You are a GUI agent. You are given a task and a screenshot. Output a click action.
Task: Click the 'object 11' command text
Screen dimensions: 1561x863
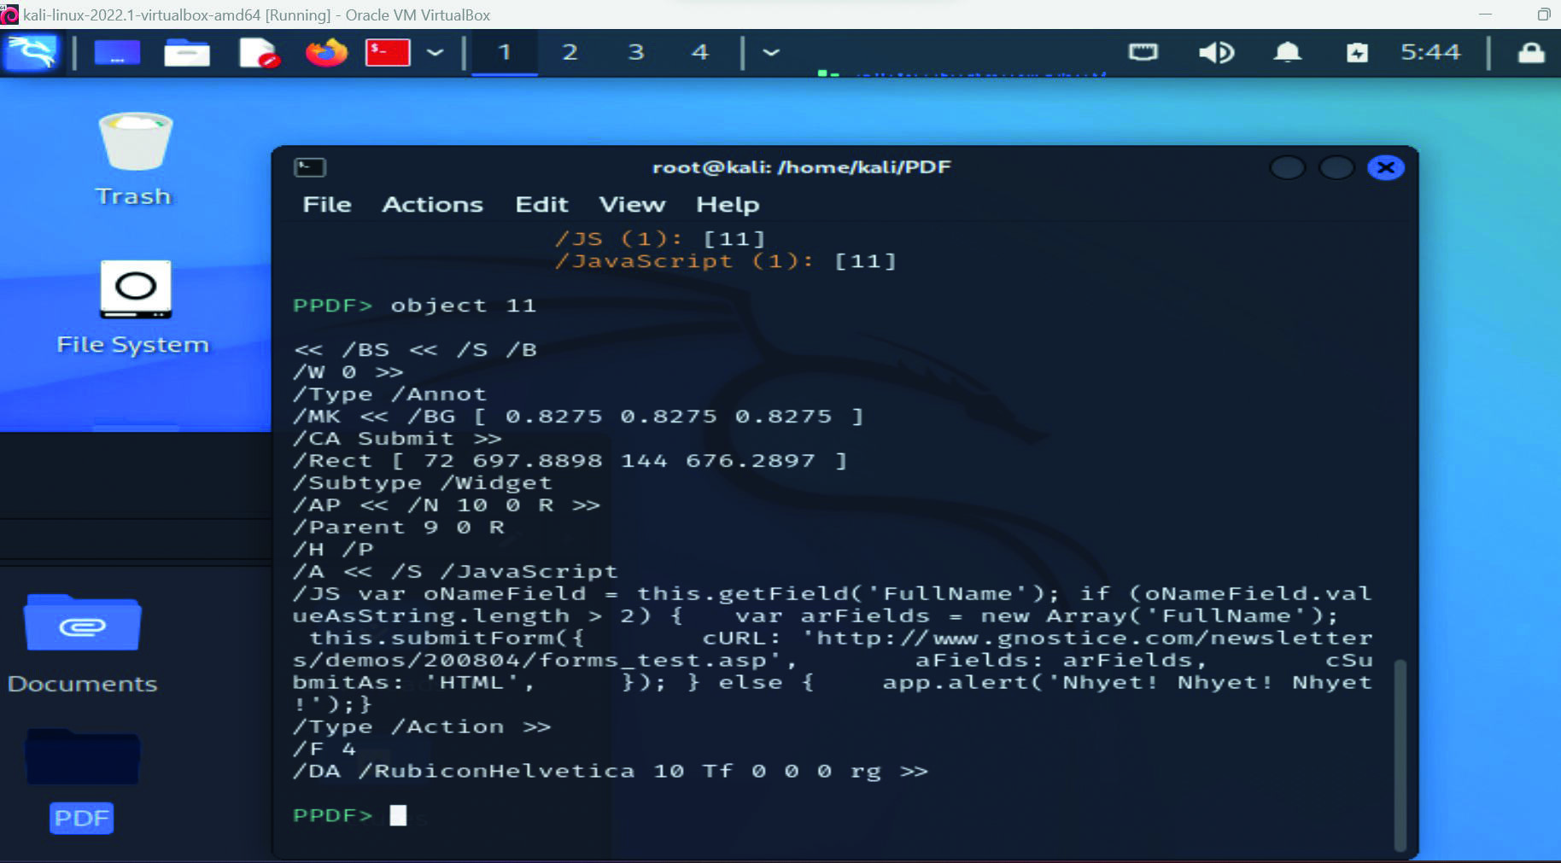point(464,306)
